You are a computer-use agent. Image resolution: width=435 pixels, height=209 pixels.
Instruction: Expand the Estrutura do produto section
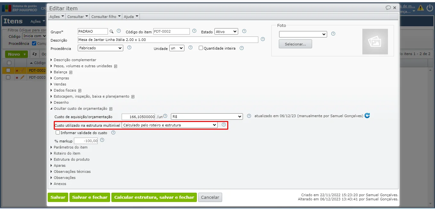click(x=70, y=159)
